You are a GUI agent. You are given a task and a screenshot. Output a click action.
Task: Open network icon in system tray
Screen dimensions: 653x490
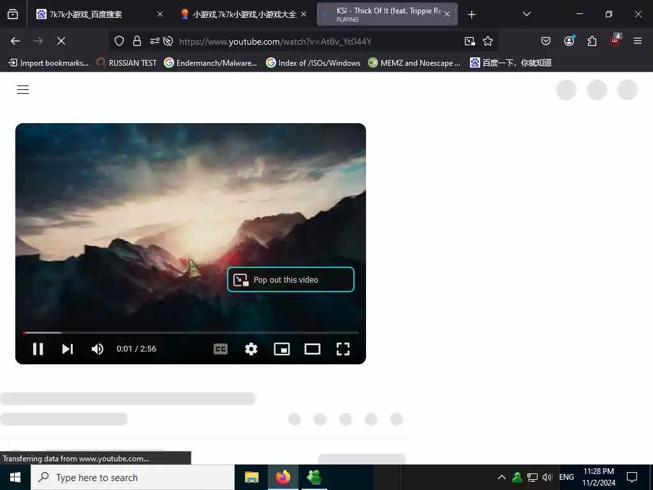[532, 477]
